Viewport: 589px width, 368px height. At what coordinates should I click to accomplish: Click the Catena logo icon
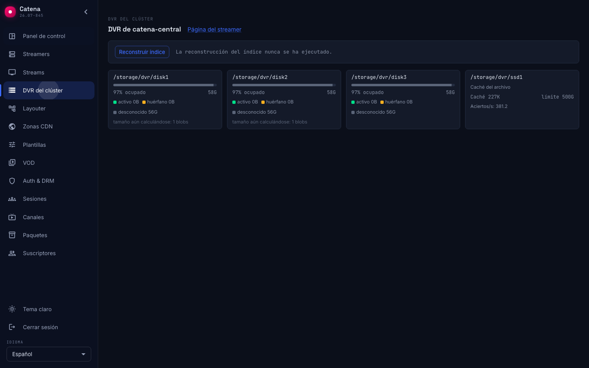(x=10, y=12)
